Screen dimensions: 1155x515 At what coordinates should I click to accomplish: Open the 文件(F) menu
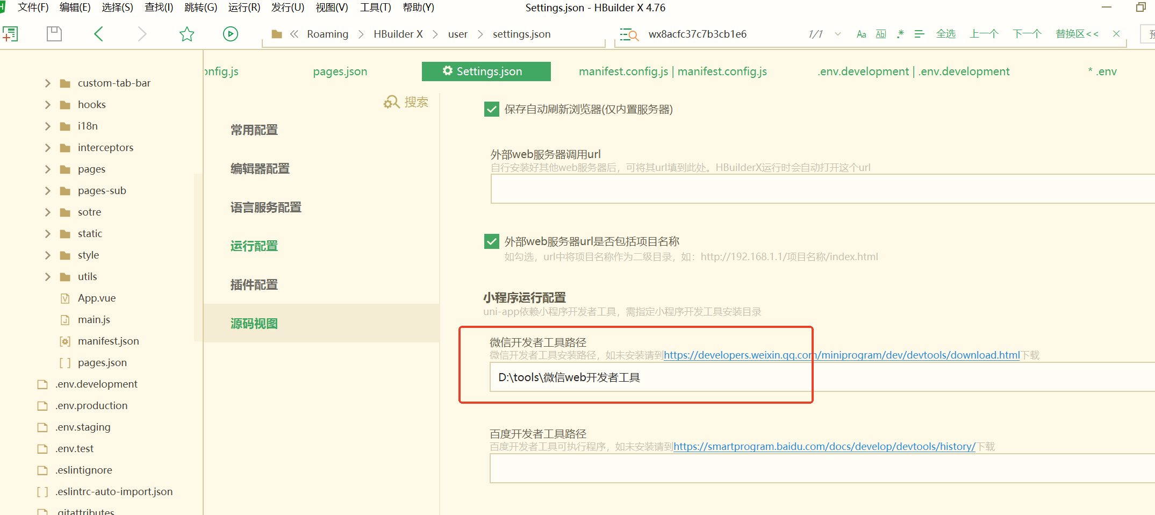point(33,8)
